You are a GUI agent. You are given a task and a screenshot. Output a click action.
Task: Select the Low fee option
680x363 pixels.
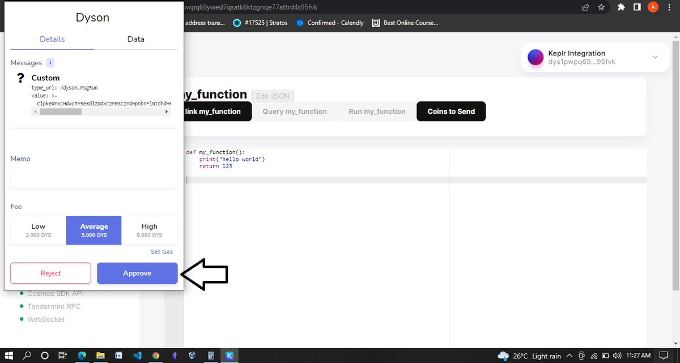pyautogui.click(x=39, y=230)
